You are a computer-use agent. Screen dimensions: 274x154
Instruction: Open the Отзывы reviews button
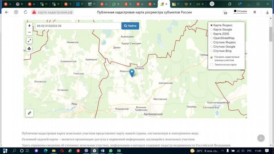[240, 11]
